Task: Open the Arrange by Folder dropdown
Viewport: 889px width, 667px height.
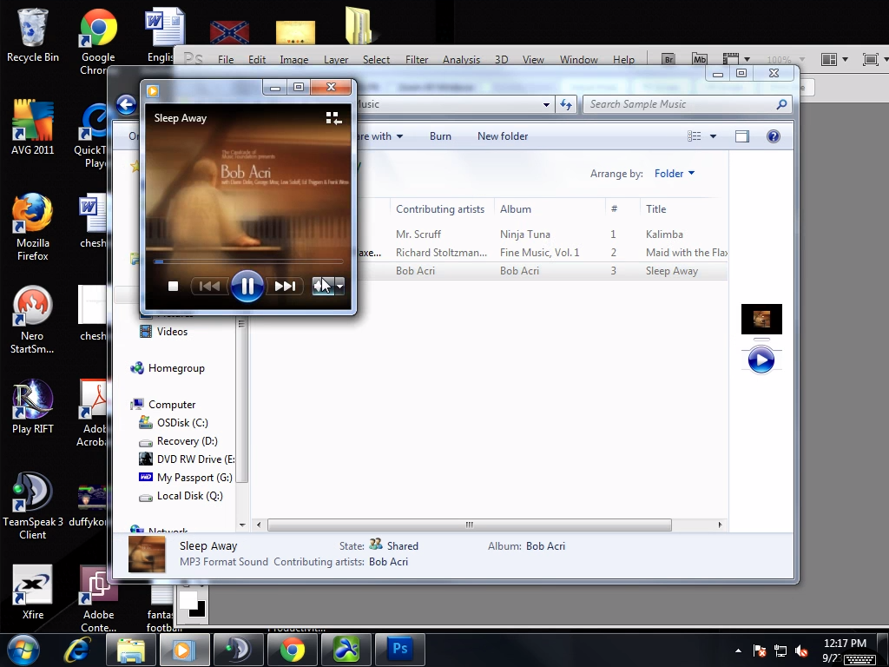Action: [674, 174]
